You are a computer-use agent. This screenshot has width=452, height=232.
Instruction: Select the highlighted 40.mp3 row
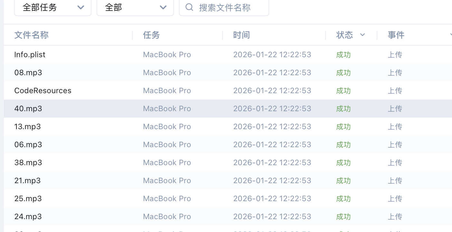[x=28, y=109]
